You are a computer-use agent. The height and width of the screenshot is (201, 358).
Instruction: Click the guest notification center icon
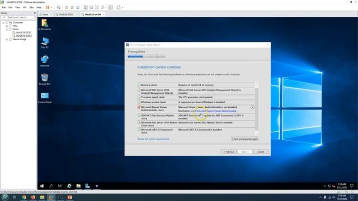352,186
